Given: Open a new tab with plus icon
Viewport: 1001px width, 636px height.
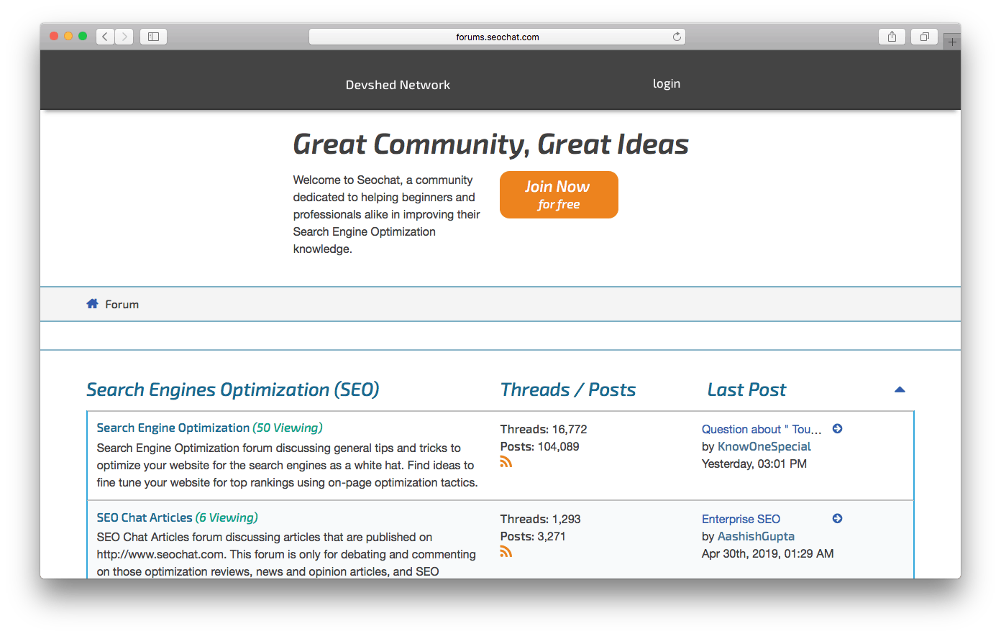Looking at the screenshot, I should (x=952, y=42).
